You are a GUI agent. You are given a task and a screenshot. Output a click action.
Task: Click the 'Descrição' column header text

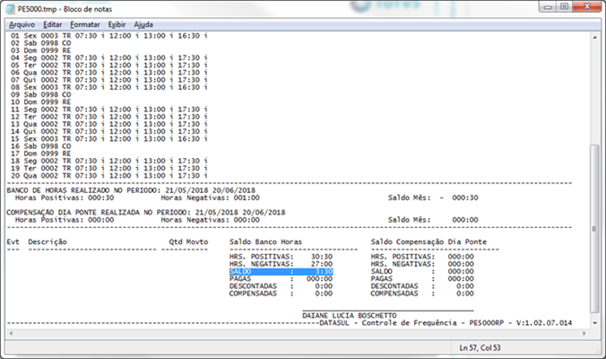pos(48,241)
